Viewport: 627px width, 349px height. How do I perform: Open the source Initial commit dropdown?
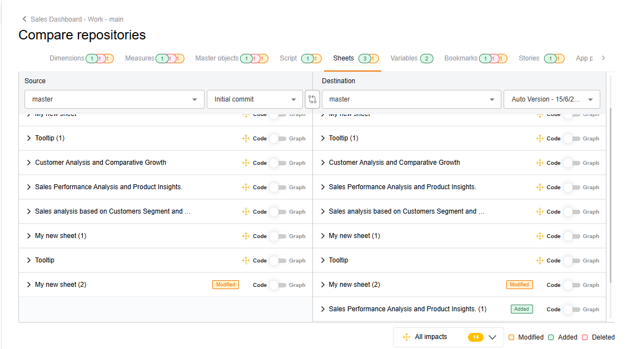(255, 99)
